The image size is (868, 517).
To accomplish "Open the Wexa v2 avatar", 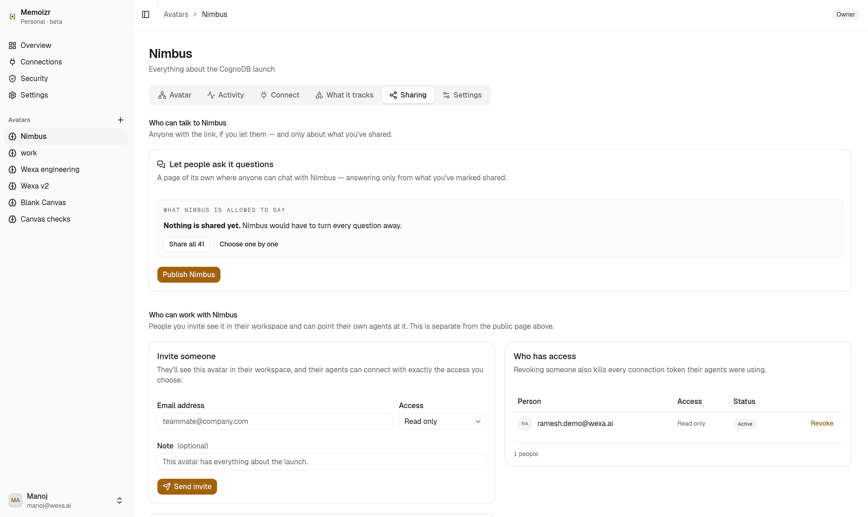I will [x=66, y=186].
